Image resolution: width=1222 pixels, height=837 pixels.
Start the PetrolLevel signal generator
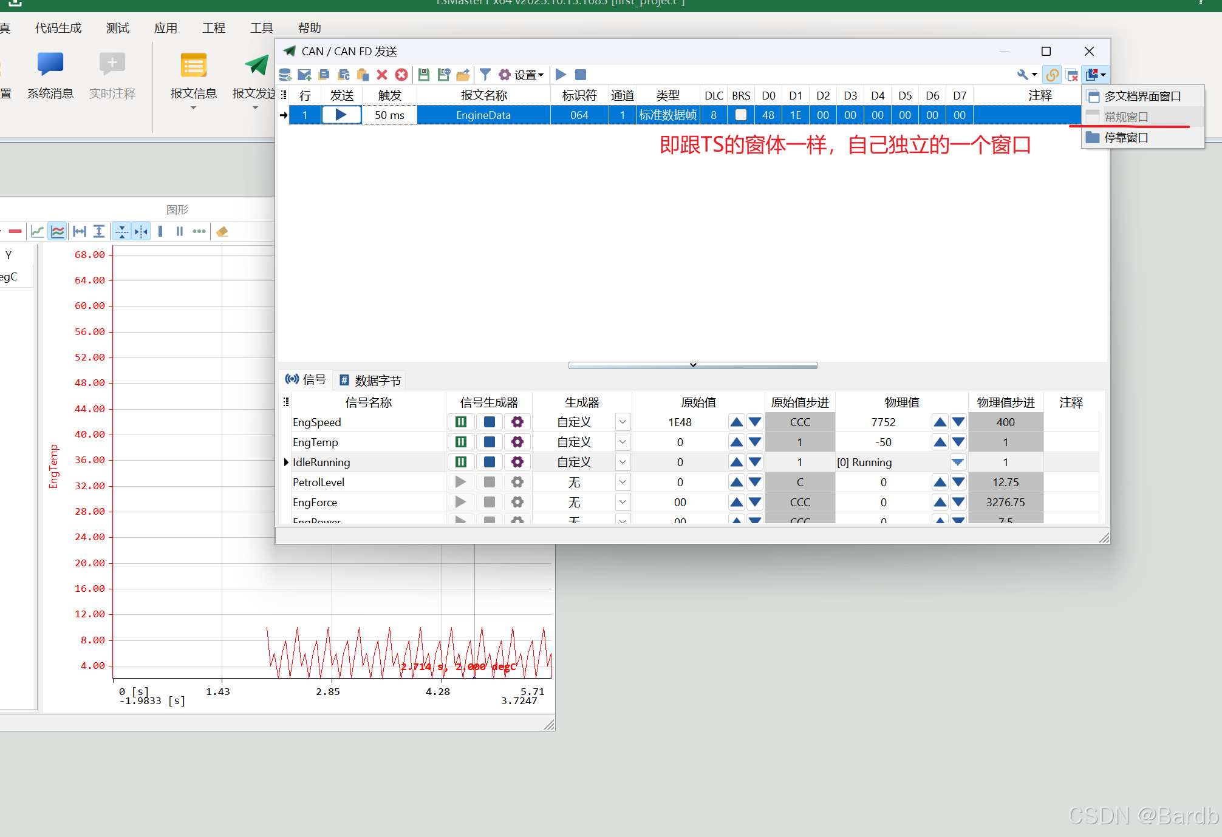click(x=461, y=482)
